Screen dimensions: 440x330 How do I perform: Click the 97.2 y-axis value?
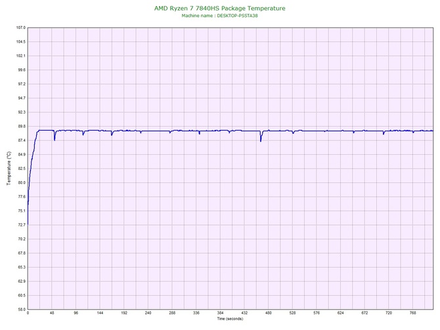tap(22, 84)
